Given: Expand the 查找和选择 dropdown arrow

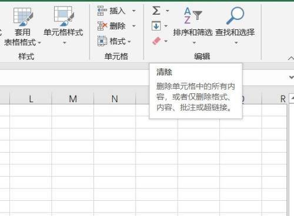Looking at the screenshot, I should tap(236, 42).
